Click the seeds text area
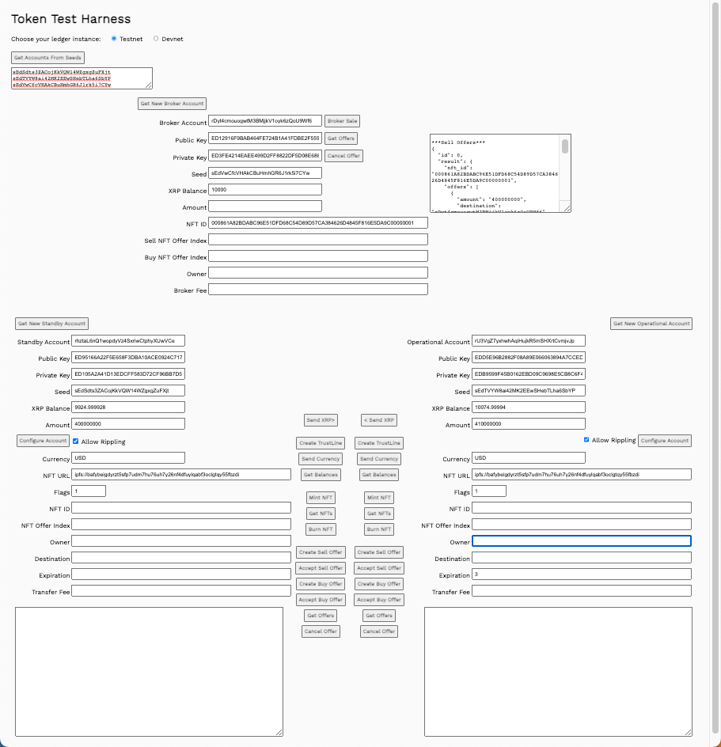The width and height of the screenshot is (721, 747). click(x=81, y=78)
